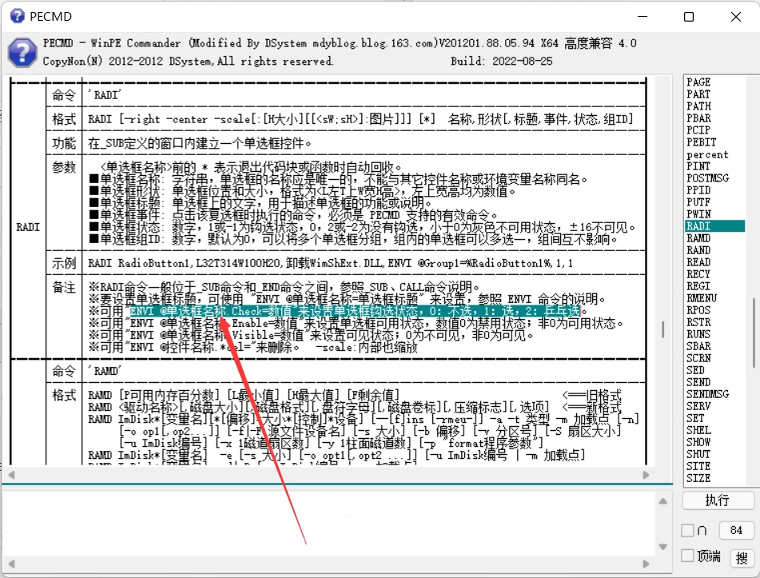
Task: Select SCRN in the command list
Action: coord(698,358)
